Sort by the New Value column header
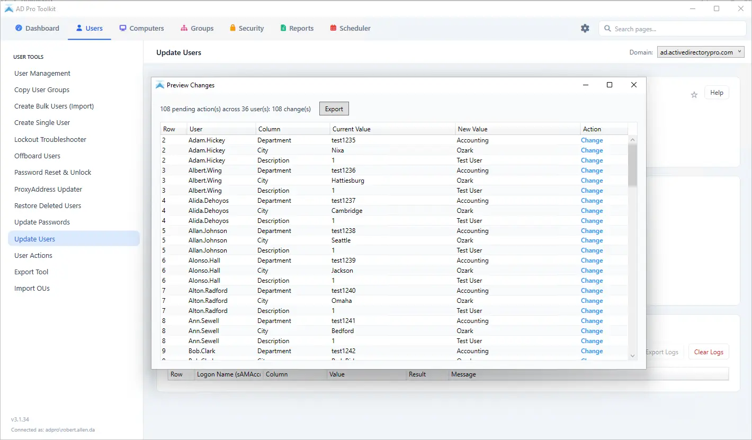752x440 pixels. [x=518, y=129]
